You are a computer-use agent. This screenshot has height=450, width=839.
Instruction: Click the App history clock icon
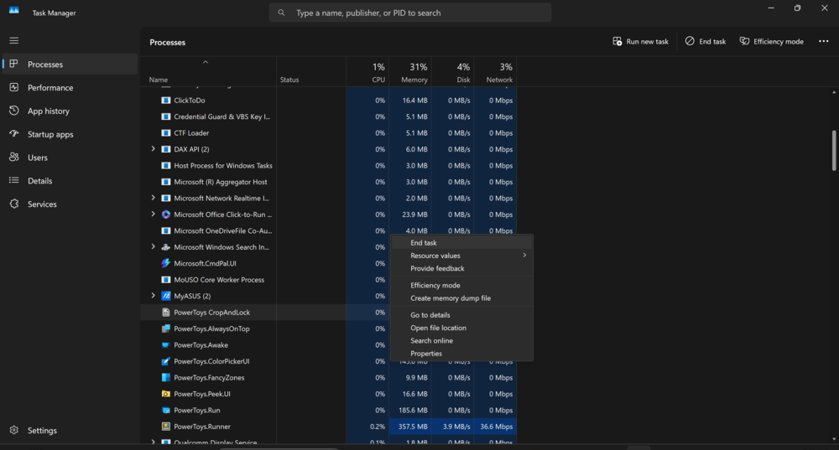point(14,111)
